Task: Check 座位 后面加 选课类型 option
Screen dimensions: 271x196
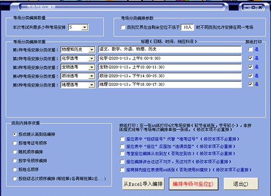Action: (x=122, y=146)
